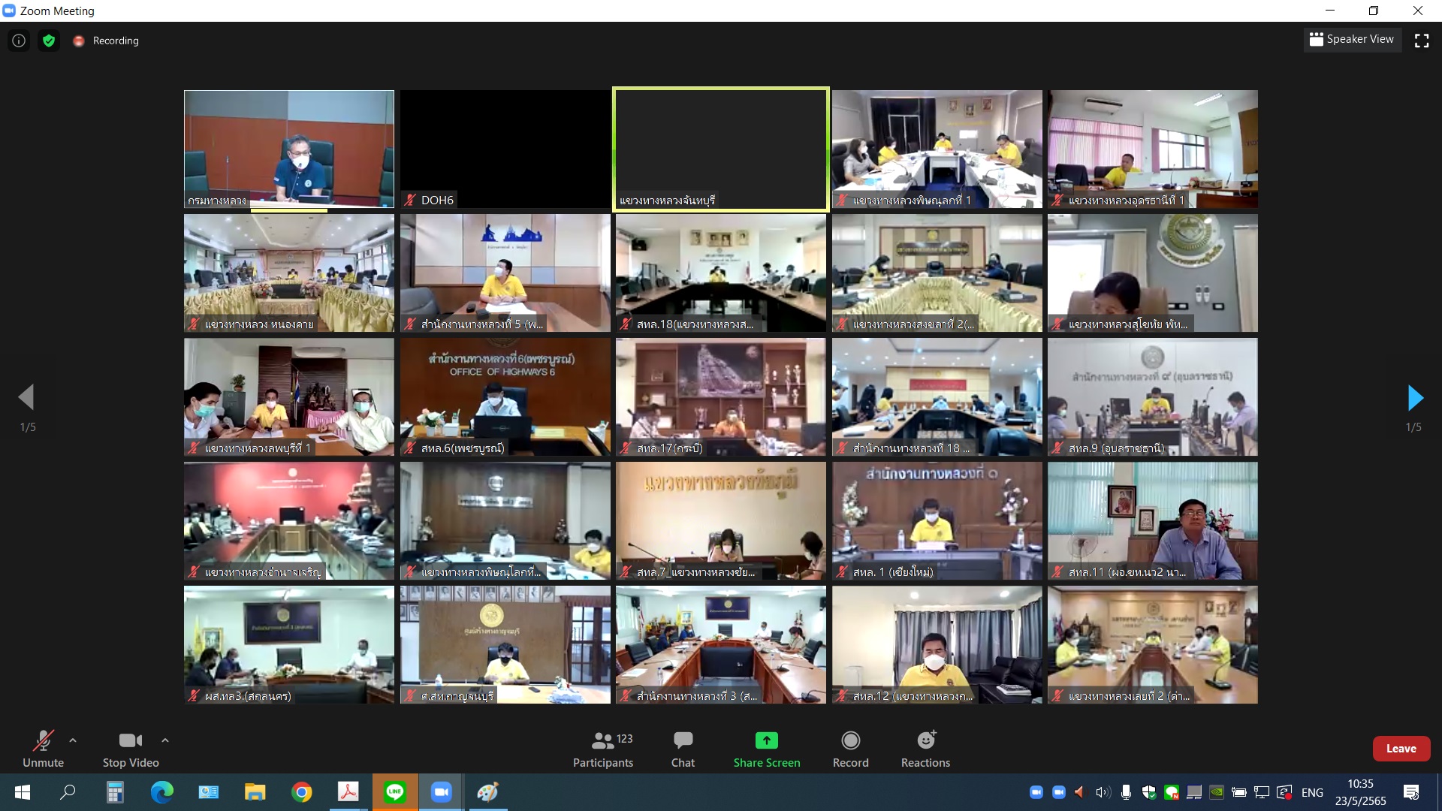The height and width of the screenshot is (811, 1442).
Task: Click the green Share Screen icon
Action: pyautogui.click(x=766, y=740)
